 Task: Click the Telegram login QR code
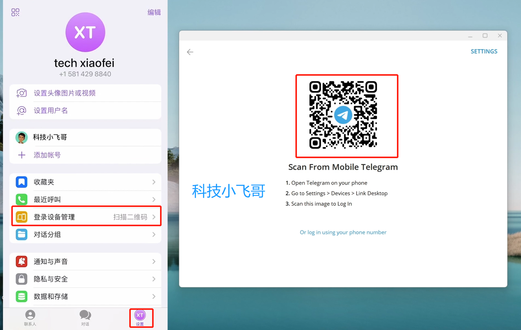pyautogui.click(x=343, y=115)
